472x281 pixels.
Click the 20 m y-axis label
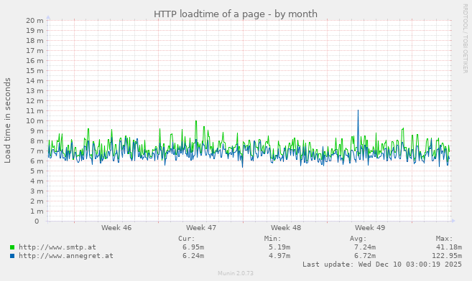(x=34, y=20)
